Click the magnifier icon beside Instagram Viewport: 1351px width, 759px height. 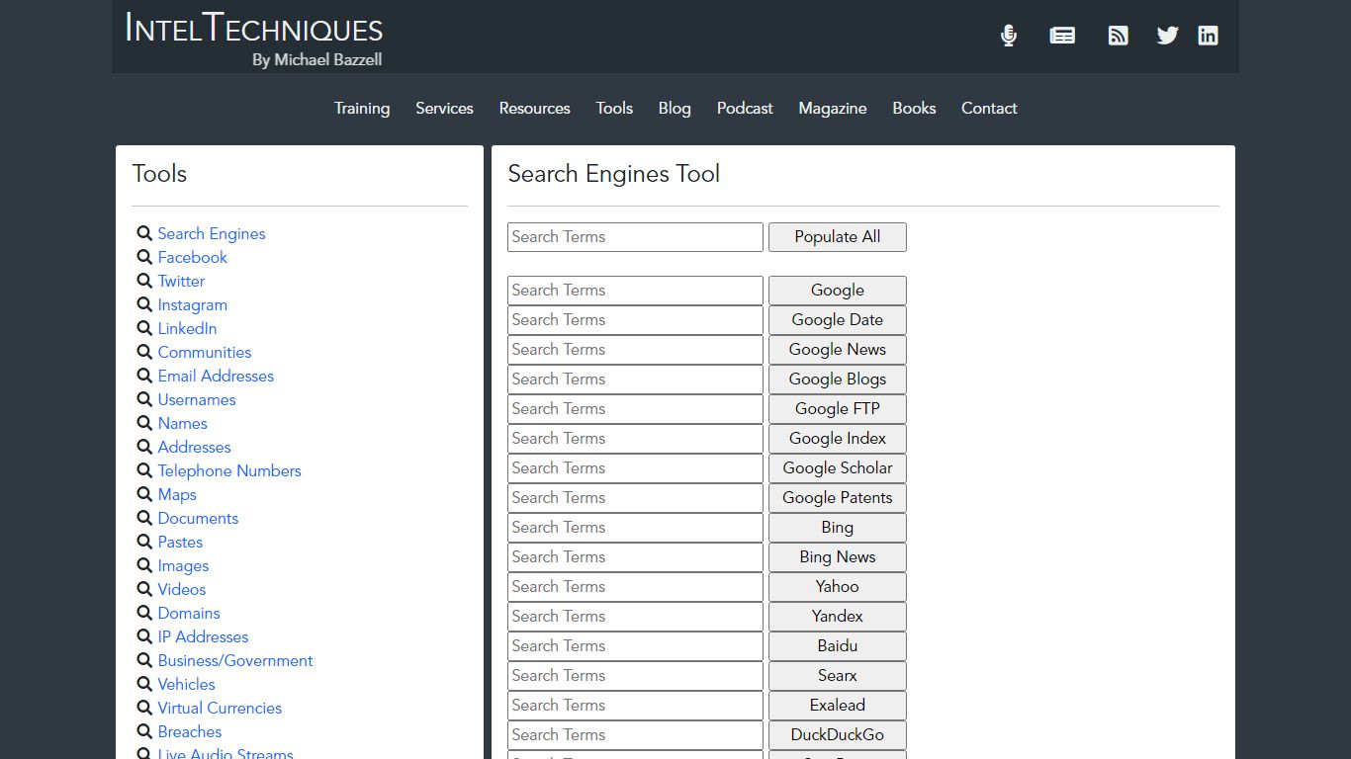tap(144, 305)
